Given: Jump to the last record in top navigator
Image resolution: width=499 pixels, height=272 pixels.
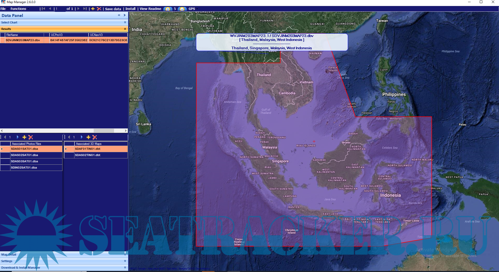Looking at the screenshot, I should pos(85,9).
